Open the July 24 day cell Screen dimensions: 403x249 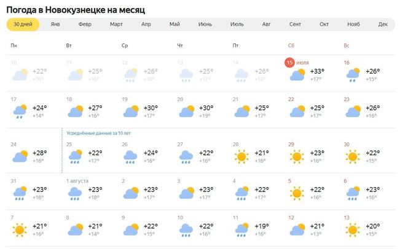tap(33, 153)
